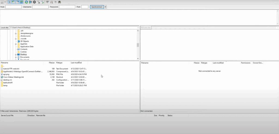Sort local files by Filesize column
This screenshot has height=134, width=279.
(50, 63)
